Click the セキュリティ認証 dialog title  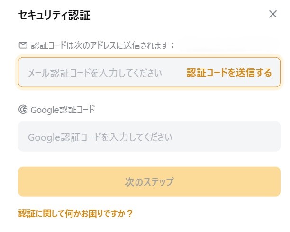click(54, 15)
